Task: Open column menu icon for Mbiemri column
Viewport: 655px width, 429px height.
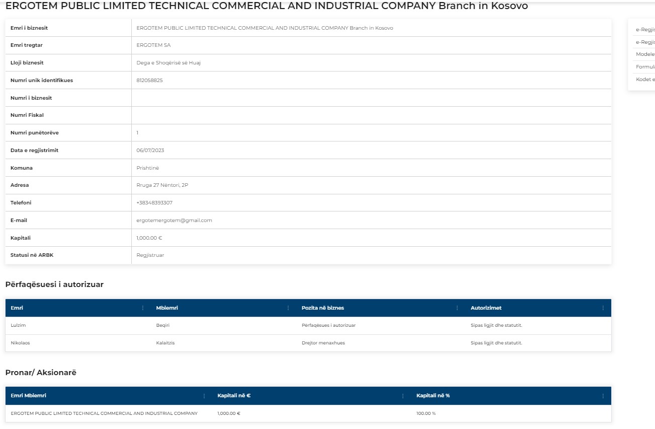Action: pyautogui.click(x=288, y=308)
